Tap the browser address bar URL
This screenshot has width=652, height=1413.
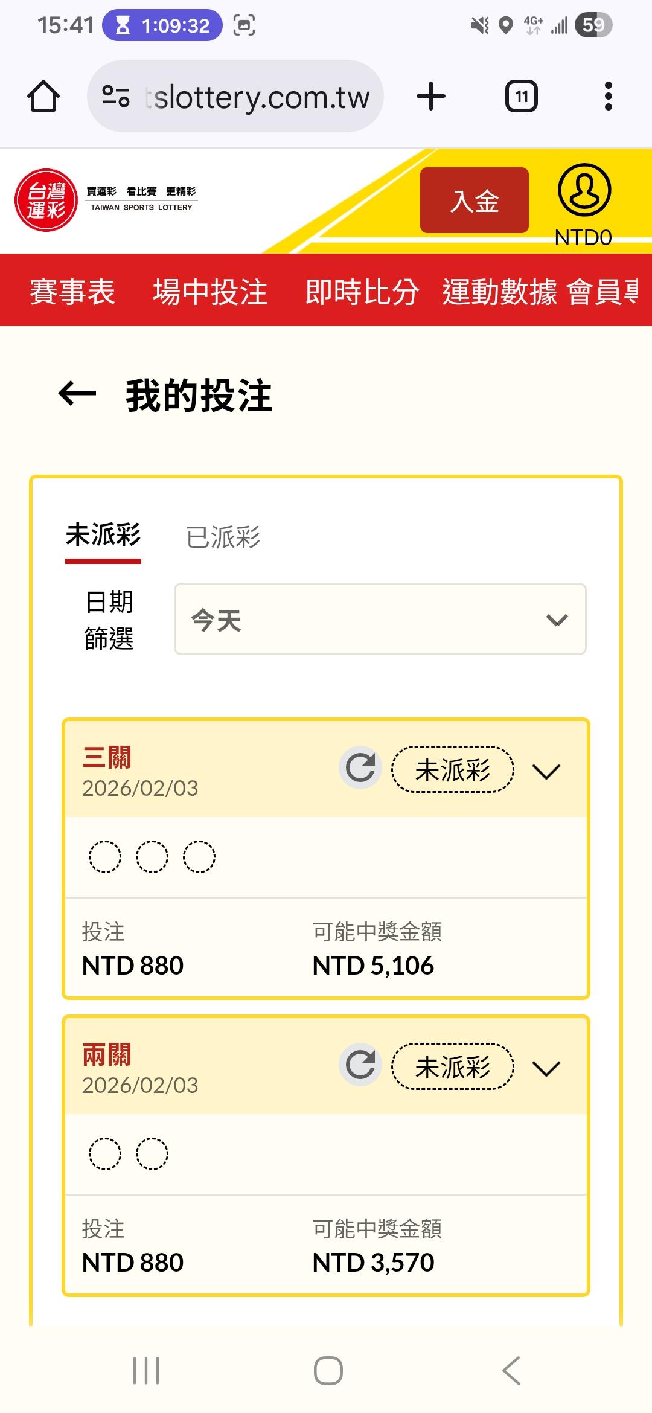261,97
